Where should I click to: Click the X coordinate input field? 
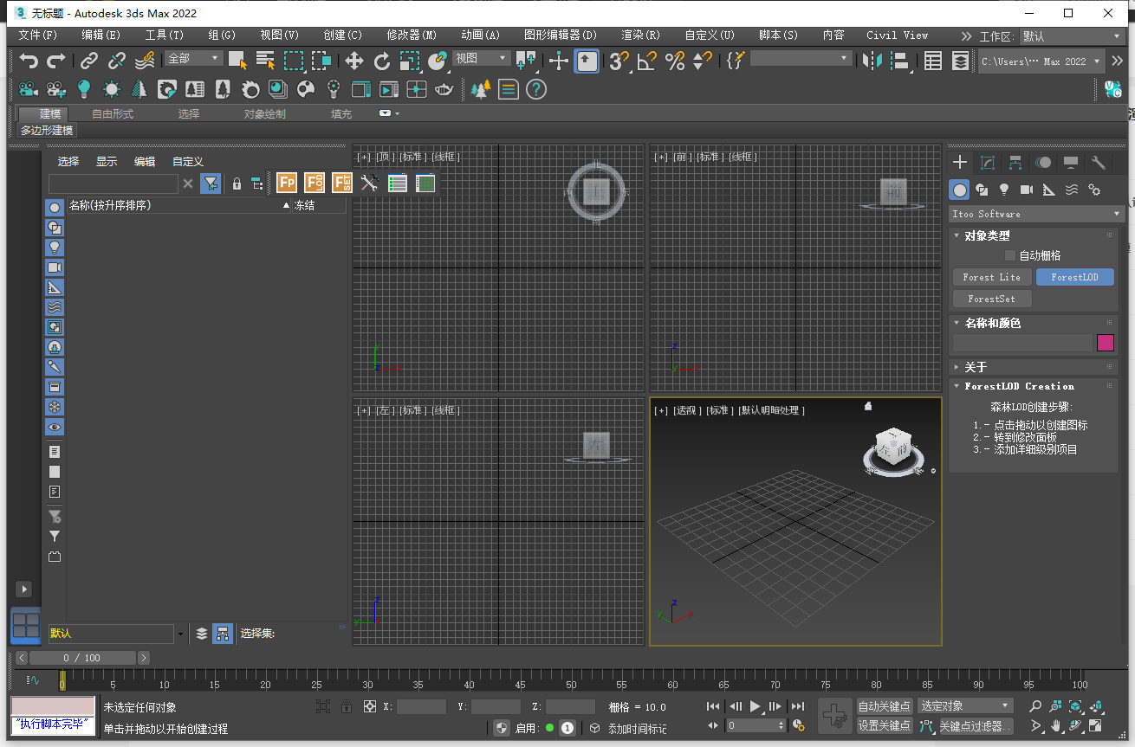click(422, 705)
